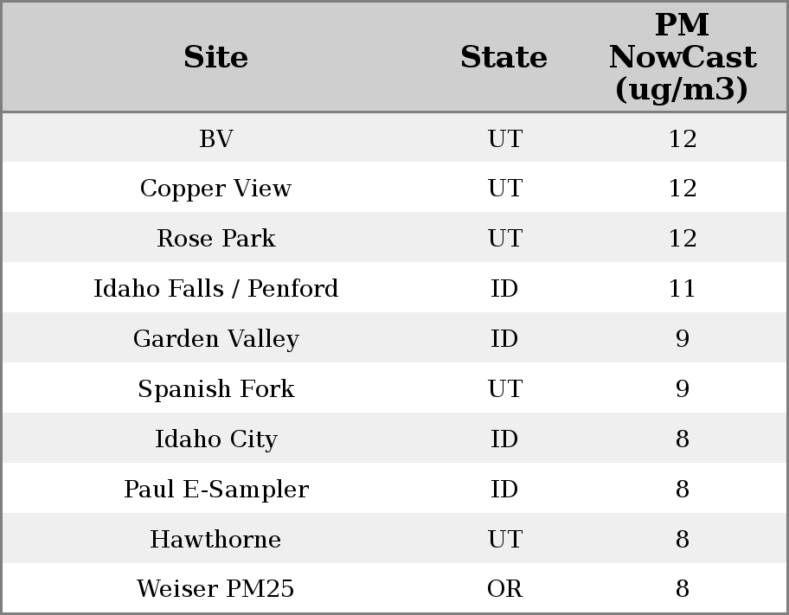
Task: Click the PM value for Weiser PM25
Action: 682,589
